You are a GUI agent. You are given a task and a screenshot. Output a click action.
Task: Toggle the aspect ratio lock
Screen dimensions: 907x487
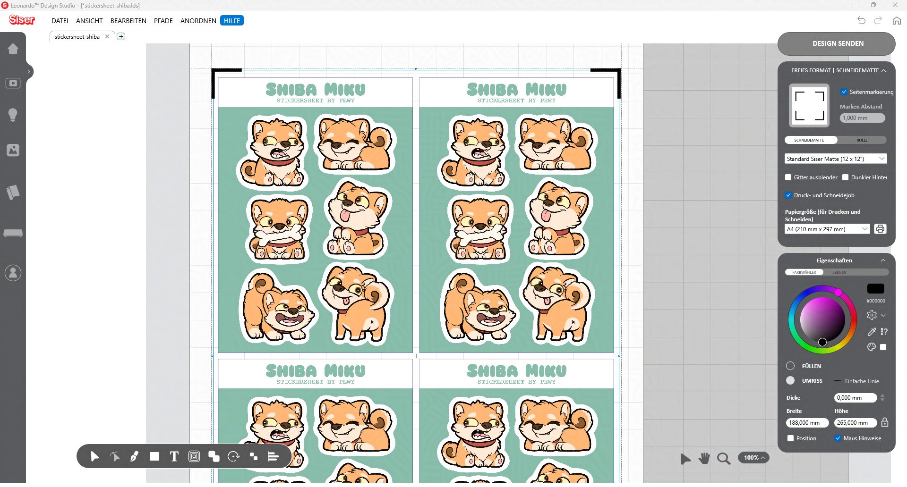click(x=885, y=422)
